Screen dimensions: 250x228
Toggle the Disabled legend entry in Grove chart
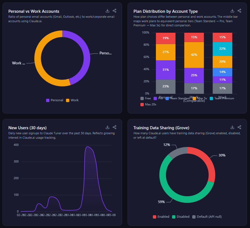pos(181,217)
